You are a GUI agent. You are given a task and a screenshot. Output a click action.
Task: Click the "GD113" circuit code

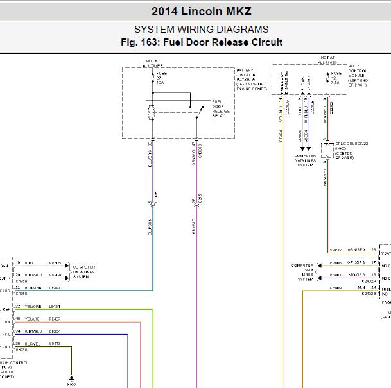coord(55,344)
